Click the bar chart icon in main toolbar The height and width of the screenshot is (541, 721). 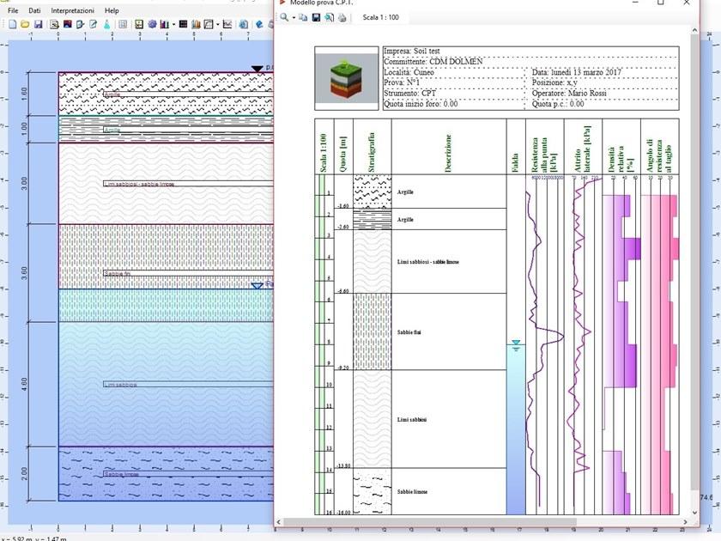coord(163,24)
